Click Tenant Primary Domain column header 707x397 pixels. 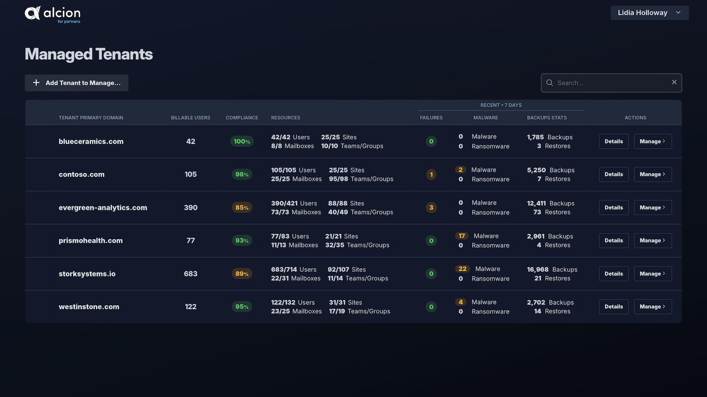tap(91, 118)
